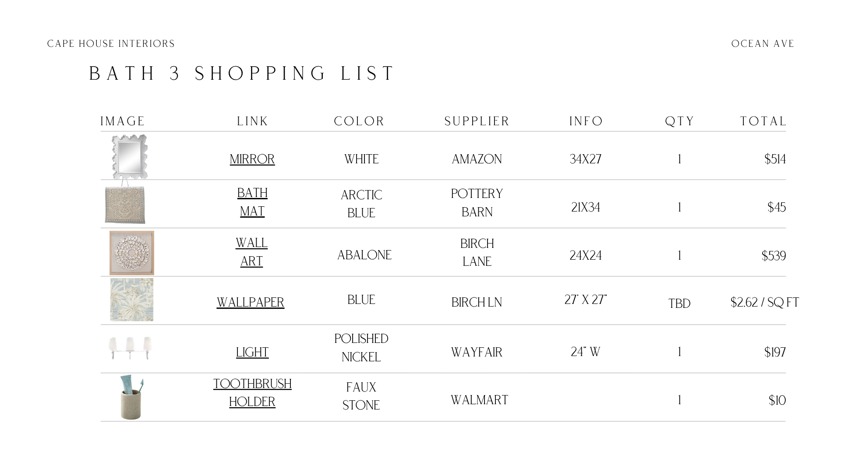This screenshot has height=473, width=841.
Task: Click the framed shell wall art image
Action: 132,253
